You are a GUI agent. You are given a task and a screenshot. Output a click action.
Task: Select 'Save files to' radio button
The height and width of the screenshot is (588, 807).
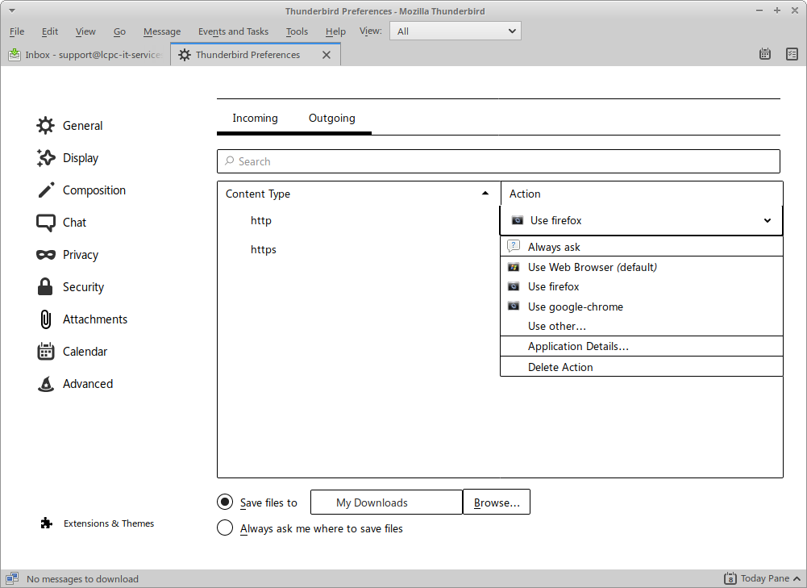[225, 502]
